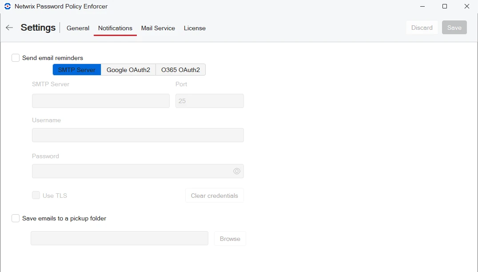
Task: Enable Send email reminders checkbox
Action: pyautogui.click(x=16, y=58)
